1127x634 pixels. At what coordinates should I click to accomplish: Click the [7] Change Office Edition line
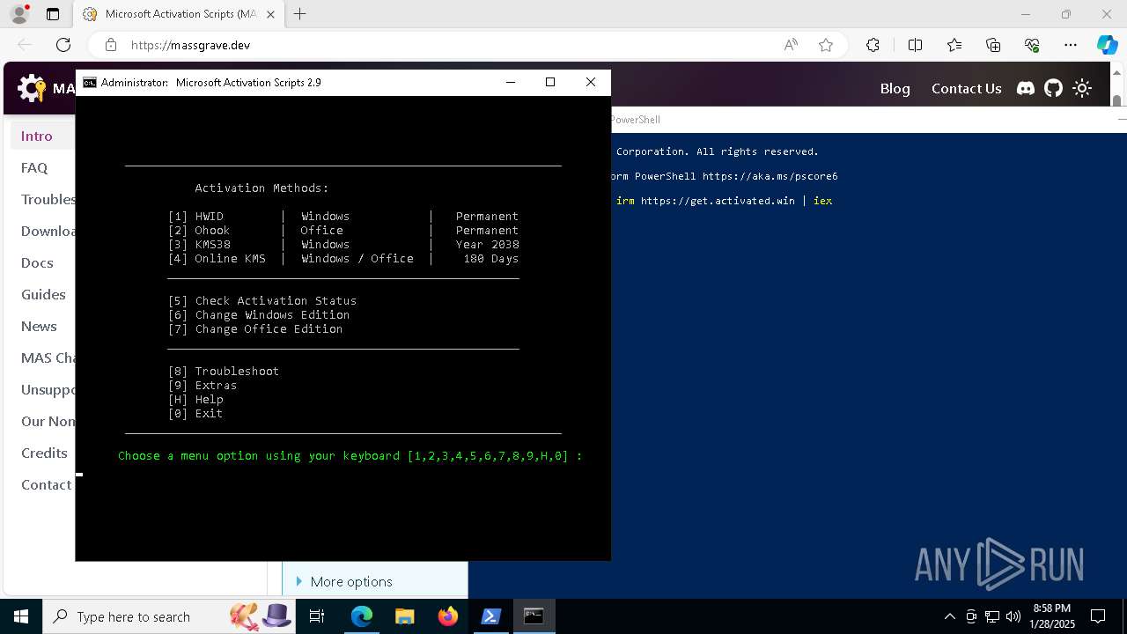[255, 328]
